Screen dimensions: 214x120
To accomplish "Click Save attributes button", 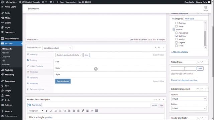I will [x=63, y=81].
